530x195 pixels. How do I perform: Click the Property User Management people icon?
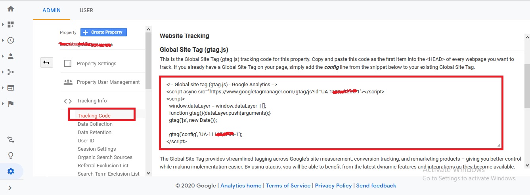tap(68, 82)
